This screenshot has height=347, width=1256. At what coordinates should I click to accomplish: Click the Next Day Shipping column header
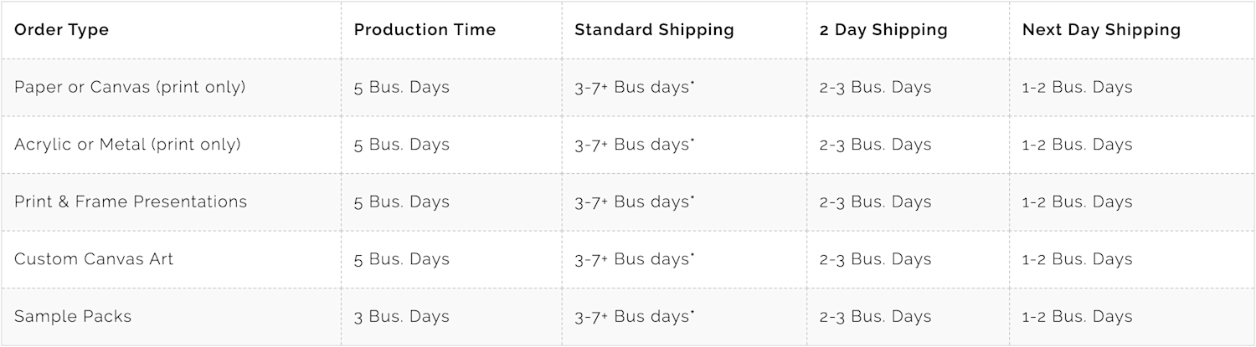click(1101, 30)
